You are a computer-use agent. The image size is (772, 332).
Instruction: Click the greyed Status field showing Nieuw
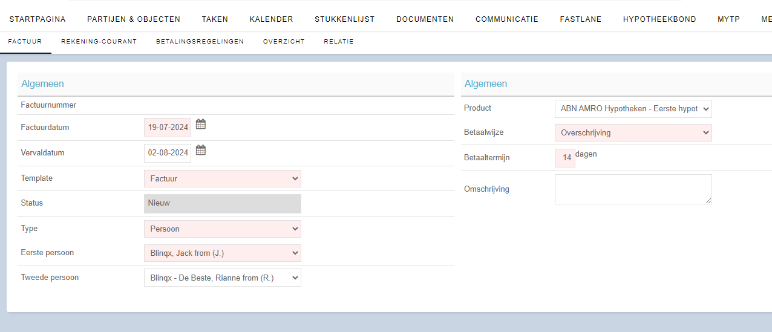click(x=223, y=203)
